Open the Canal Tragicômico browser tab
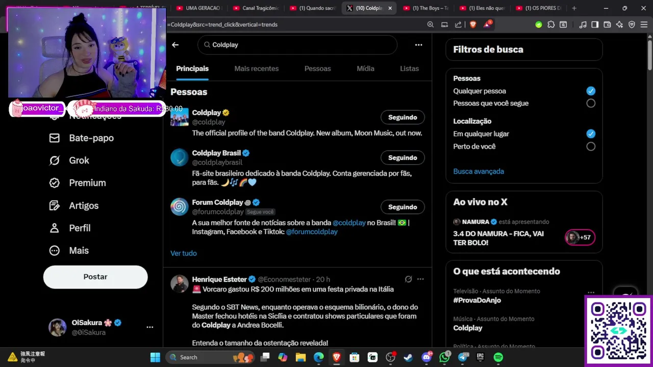 click(256, 8)
